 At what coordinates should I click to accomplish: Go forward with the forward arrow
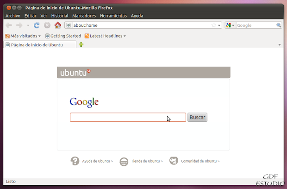click(19, 25)
